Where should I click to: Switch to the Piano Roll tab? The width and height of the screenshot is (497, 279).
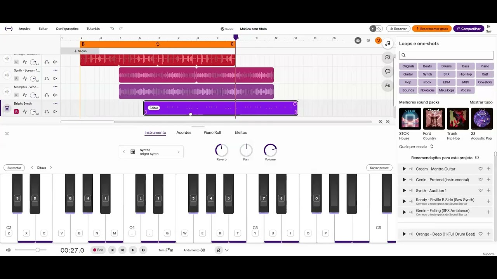click(212, 133)
